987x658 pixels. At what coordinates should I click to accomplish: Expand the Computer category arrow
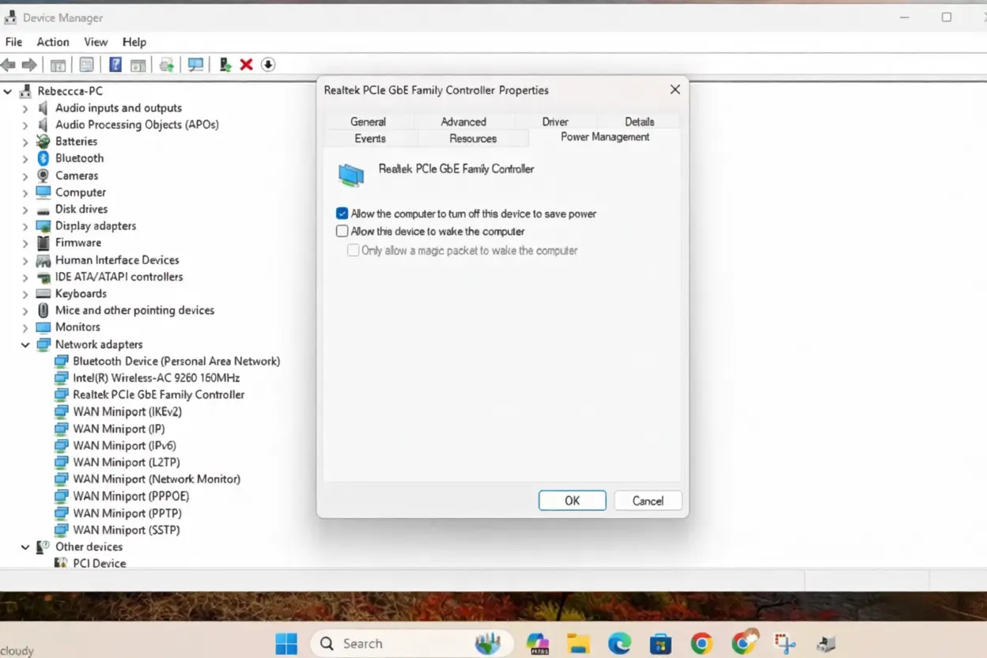[25, 192]
